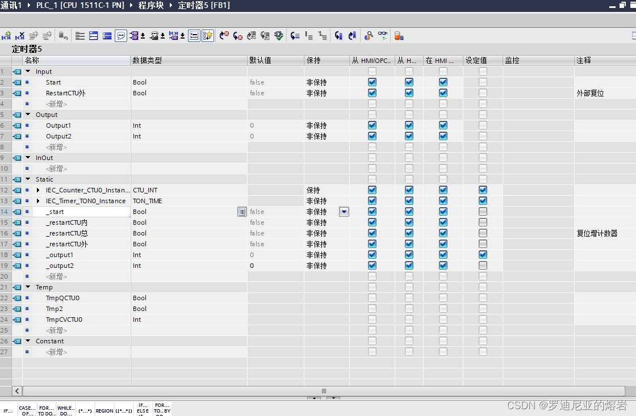
Task: Click the vertical bar with lines toolbar icon
Action: [x=309, y=36]
